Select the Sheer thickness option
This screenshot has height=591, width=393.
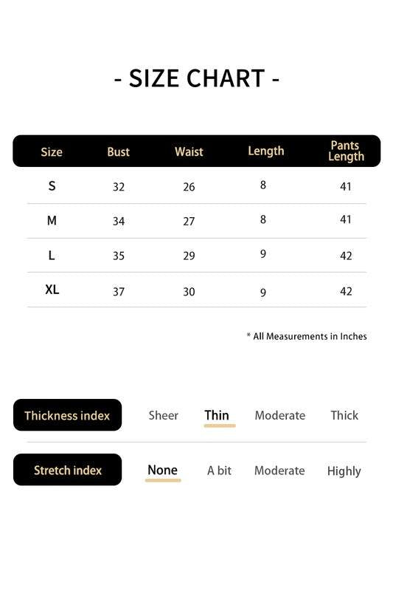163,415
